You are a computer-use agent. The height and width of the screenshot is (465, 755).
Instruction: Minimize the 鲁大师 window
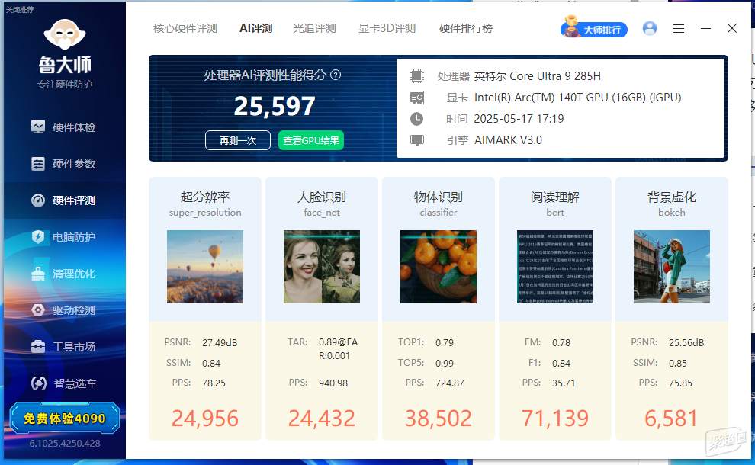click(706, 29)
